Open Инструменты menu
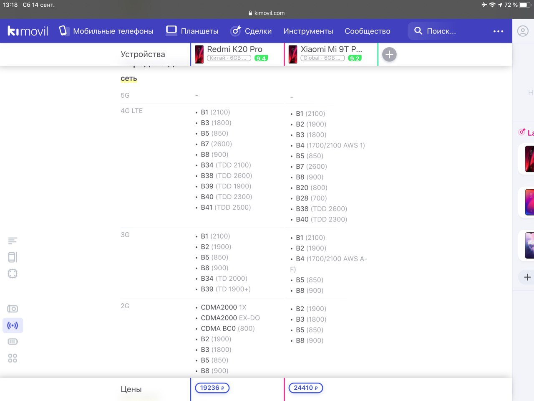Viewport: 534px width, 401px height. coord(308,31)
